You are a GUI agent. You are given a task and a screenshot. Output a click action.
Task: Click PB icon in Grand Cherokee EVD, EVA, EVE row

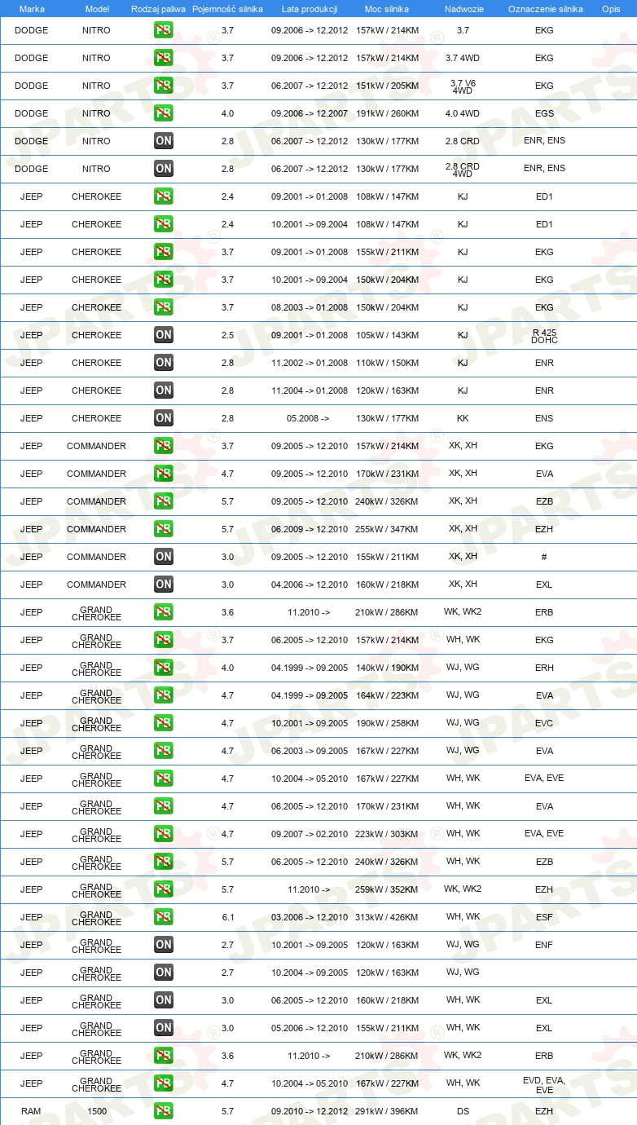click(164, 1083)
